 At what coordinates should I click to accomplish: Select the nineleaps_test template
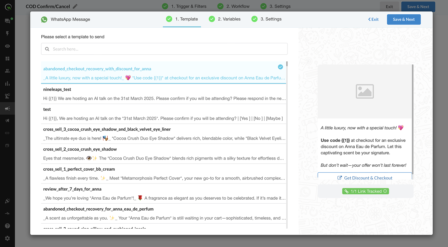click(x=163, y=94)
